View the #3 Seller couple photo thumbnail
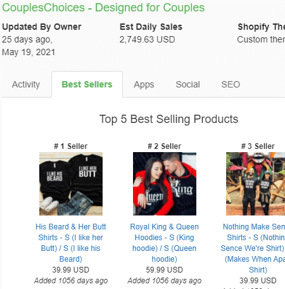 pos(255,184)
